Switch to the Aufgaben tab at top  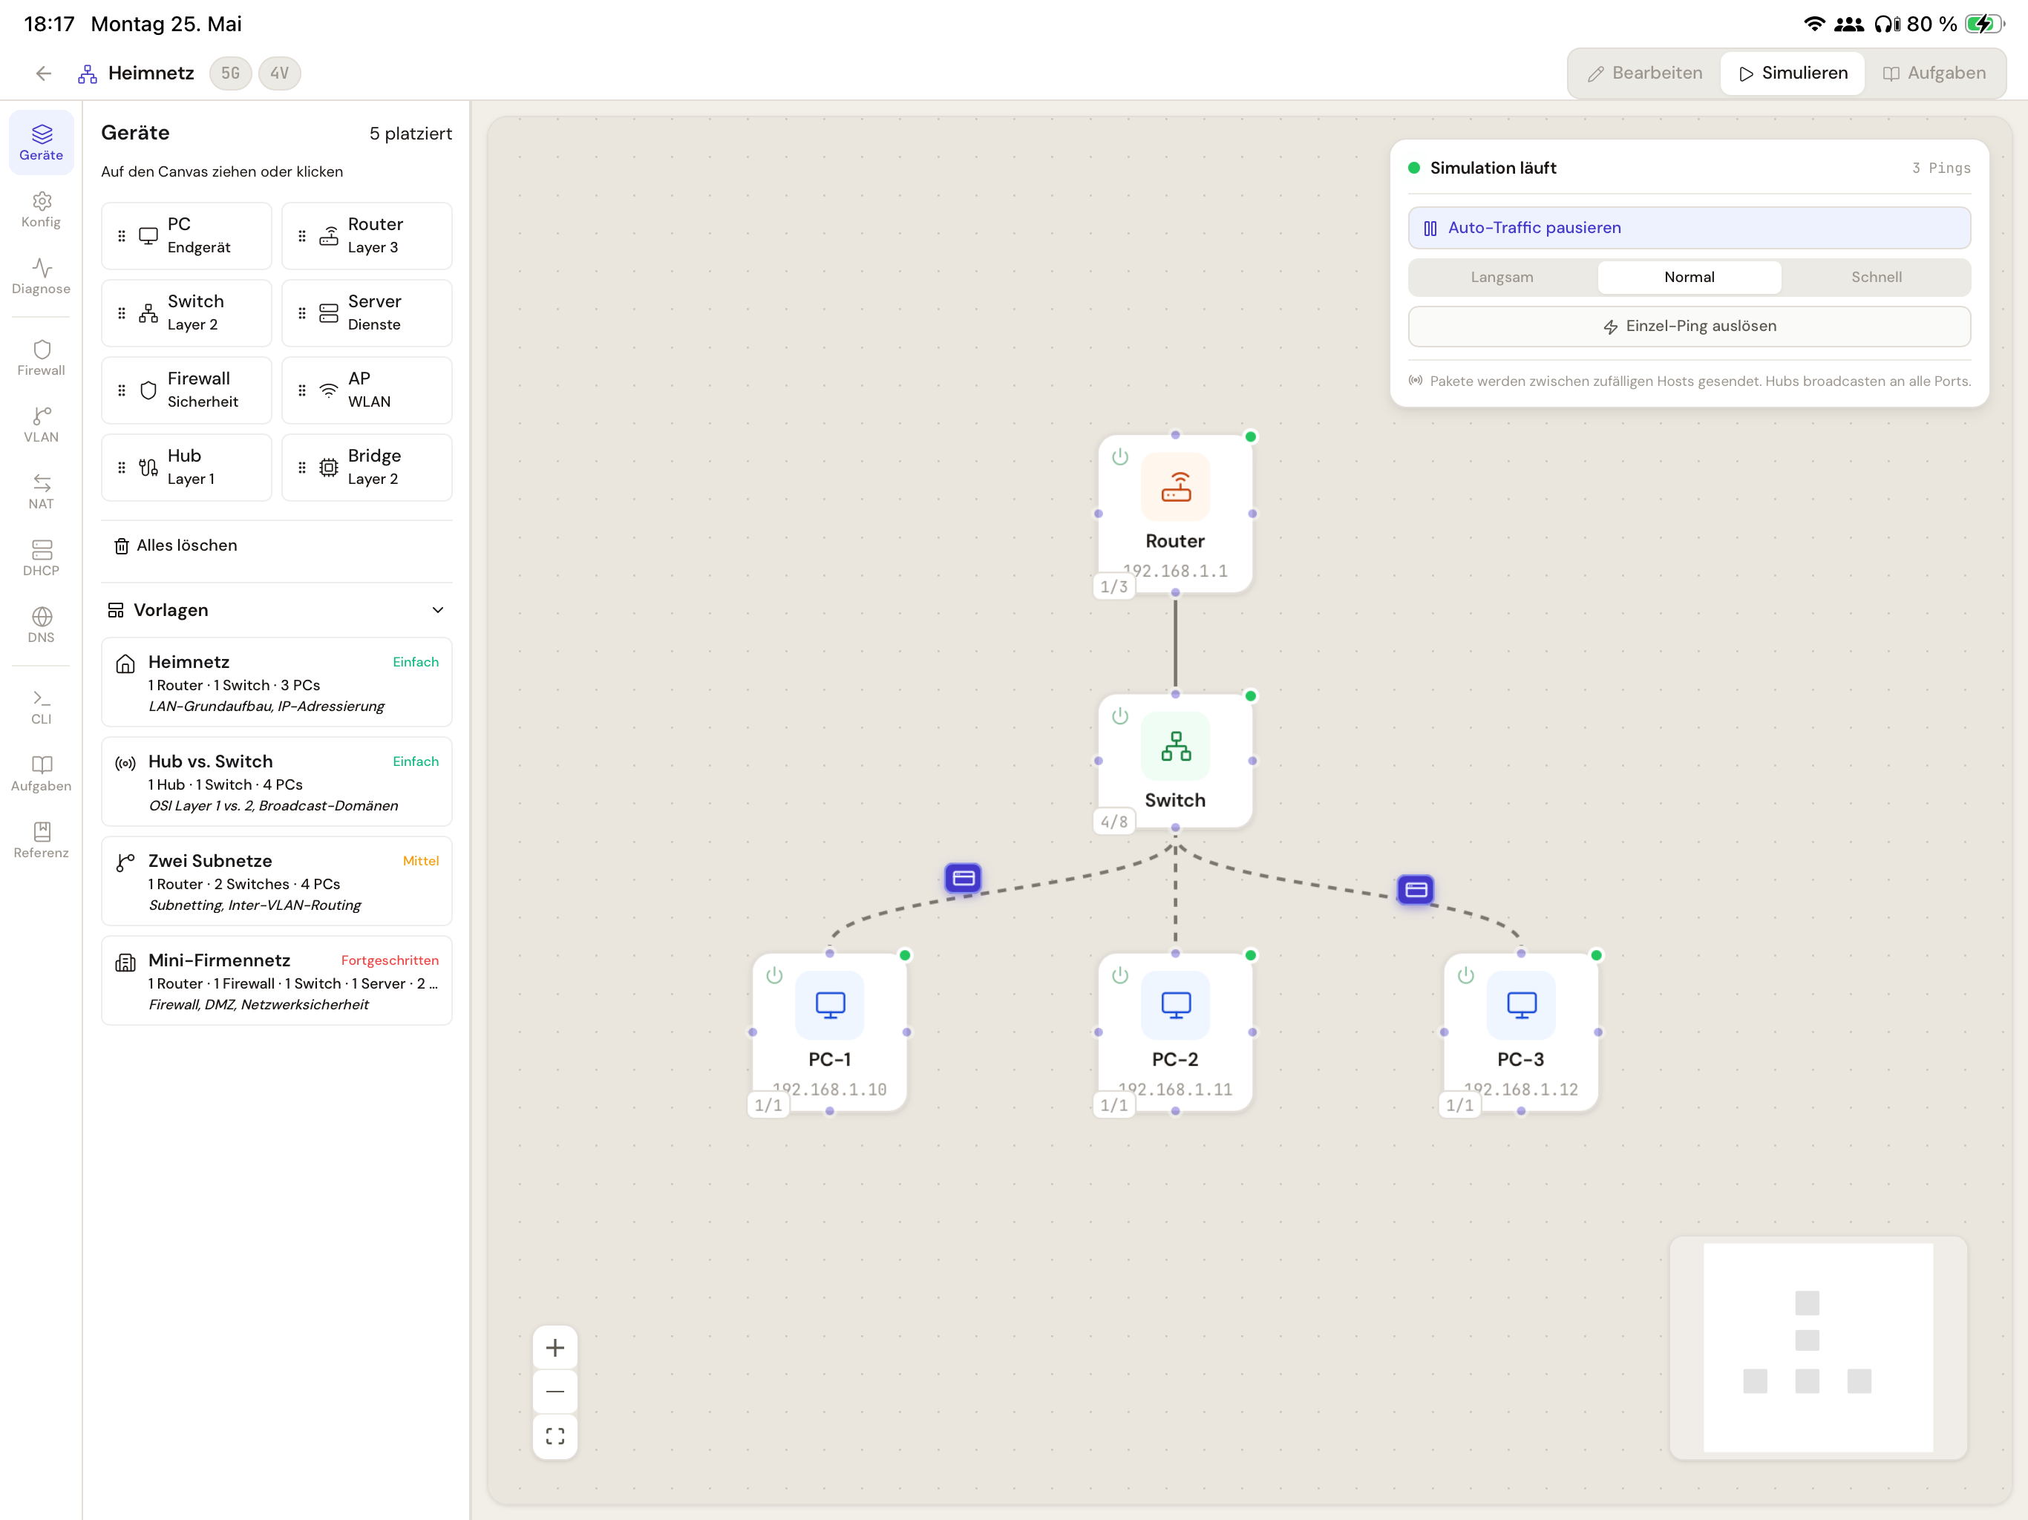1934,73
